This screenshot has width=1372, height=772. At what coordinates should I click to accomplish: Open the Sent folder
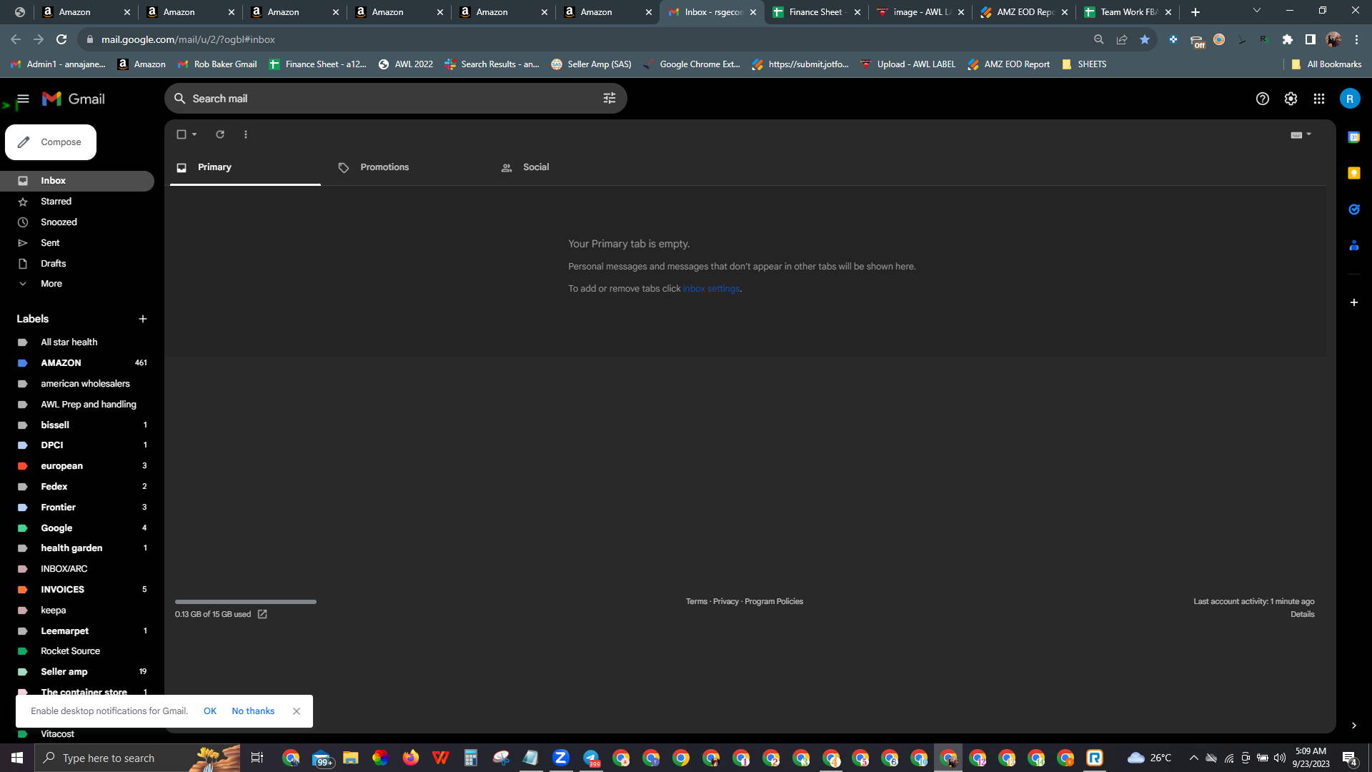77,243
